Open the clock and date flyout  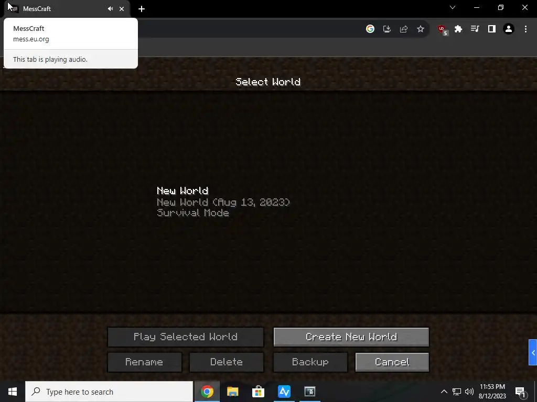point(492,392)
